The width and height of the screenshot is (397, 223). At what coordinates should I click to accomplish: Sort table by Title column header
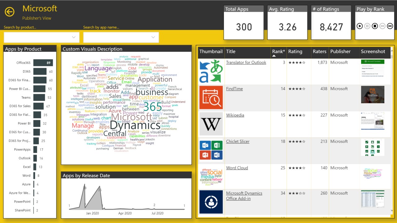click(231, 51)
